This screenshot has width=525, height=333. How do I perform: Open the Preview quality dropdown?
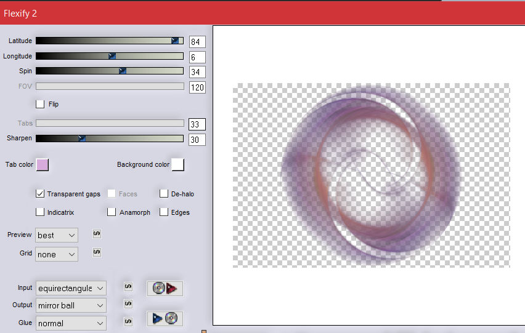tap(57, 235)
